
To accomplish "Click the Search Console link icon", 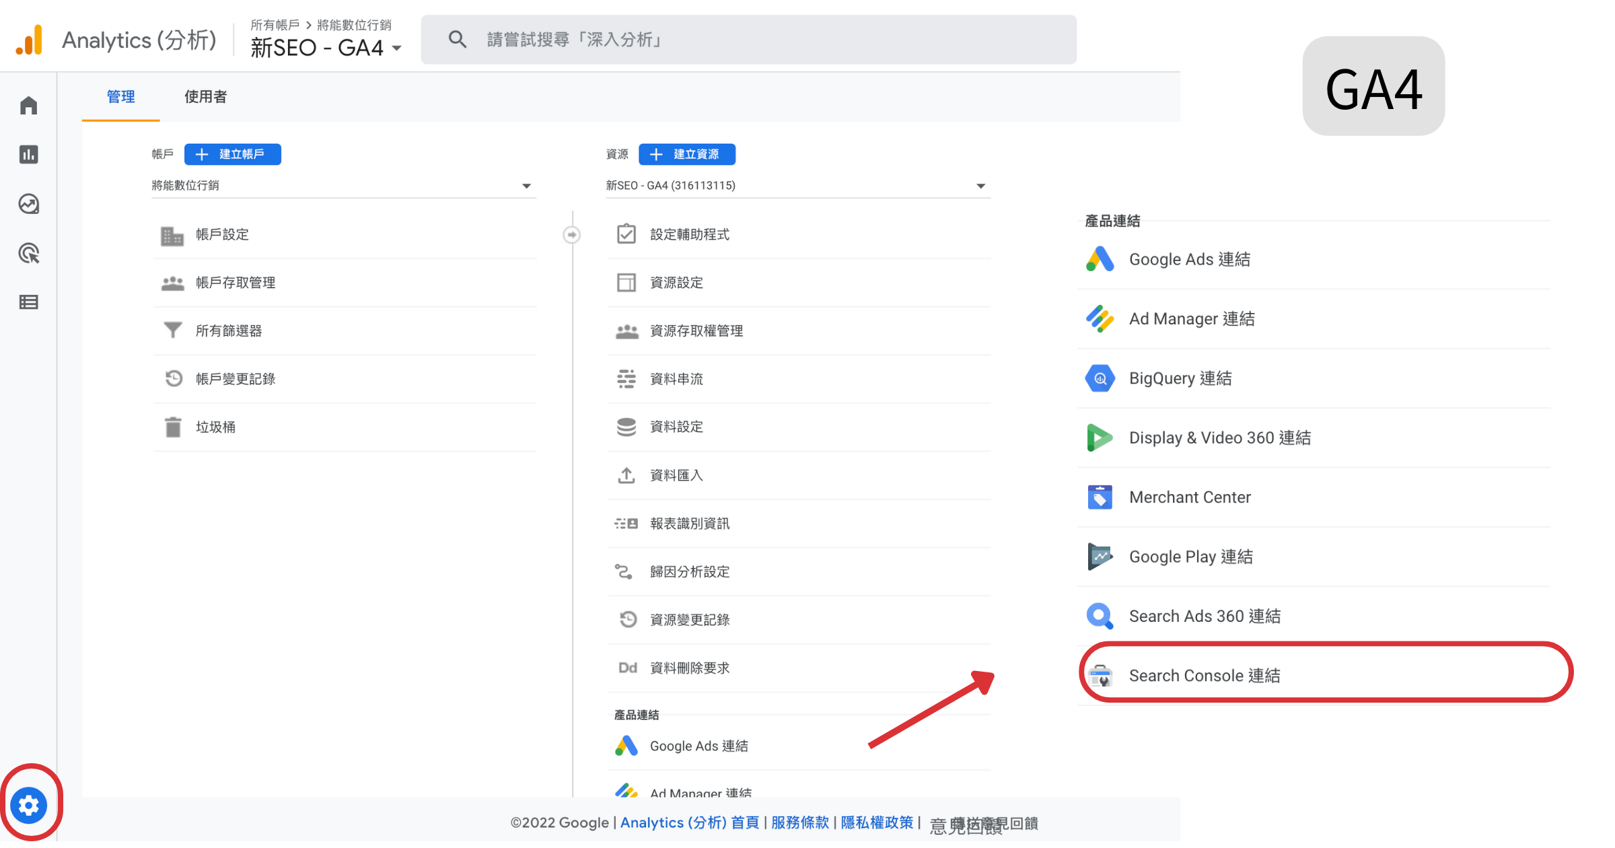I will [x=1100, y=676].
